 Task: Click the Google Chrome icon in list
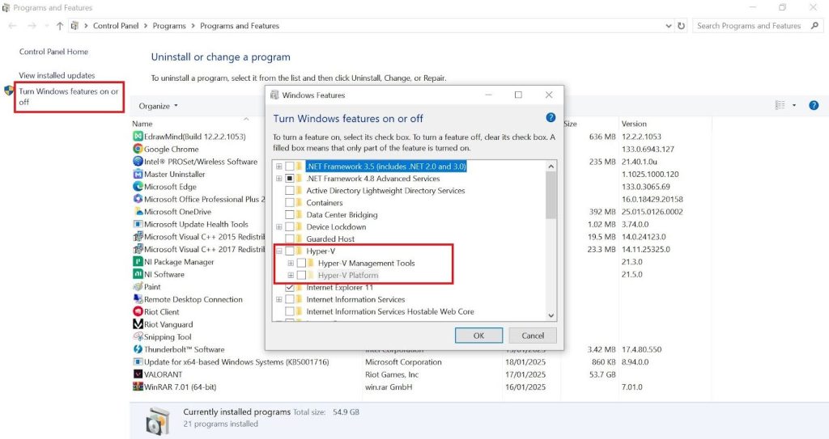pyautogui.click(x=138, y=149)
